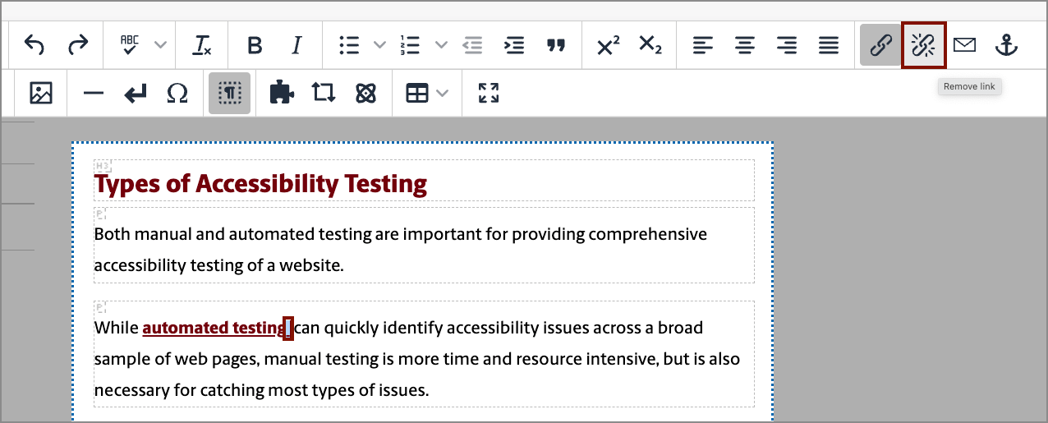Viewport: 1048px width, 423px height.
Task: Toggle fullscreen editor mode
Action: pos(489,93)
